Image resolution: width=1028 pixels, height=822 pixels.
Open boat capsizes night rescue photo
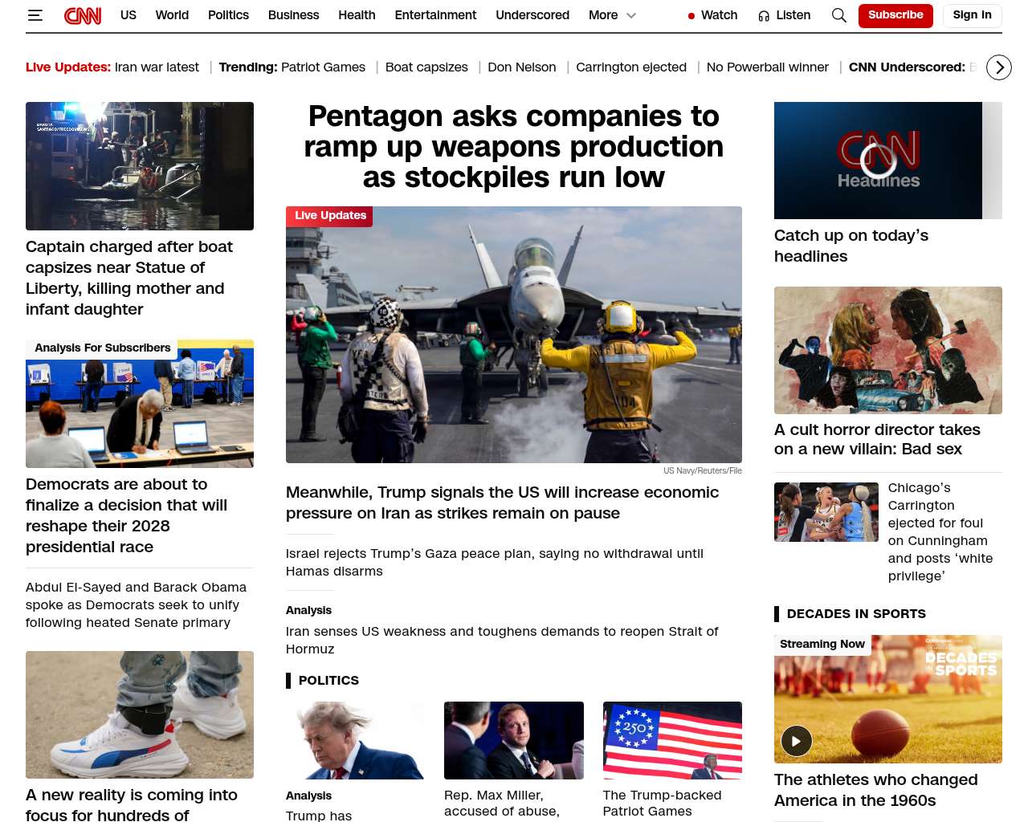(x=140, y=166)
